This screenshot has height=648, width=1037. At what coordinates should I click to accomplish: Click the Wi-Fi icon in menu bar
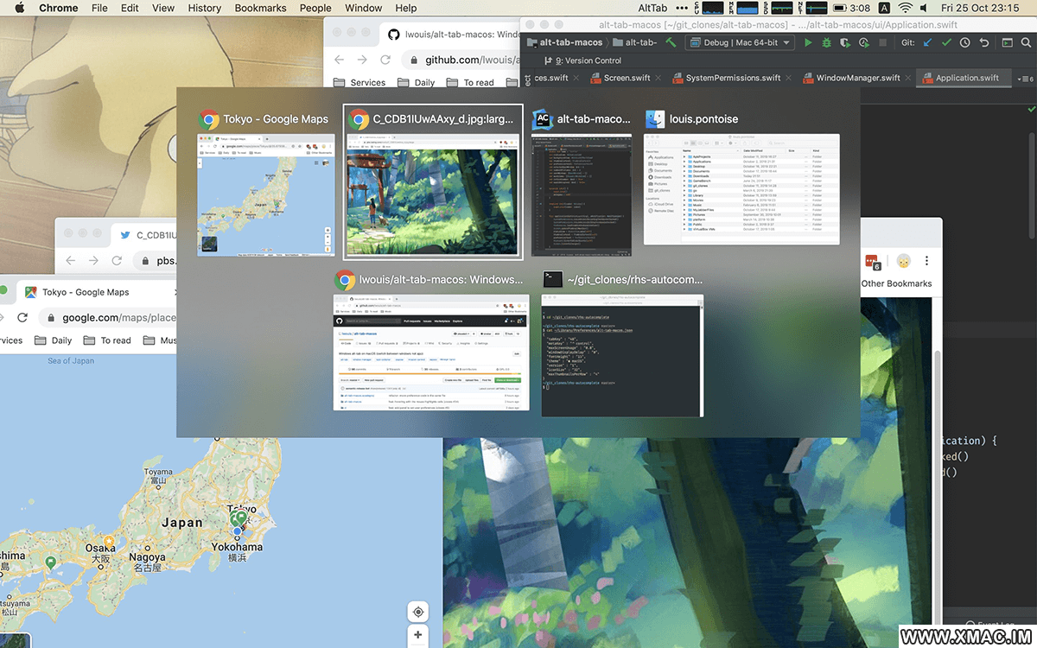click(x=905, y=8)
